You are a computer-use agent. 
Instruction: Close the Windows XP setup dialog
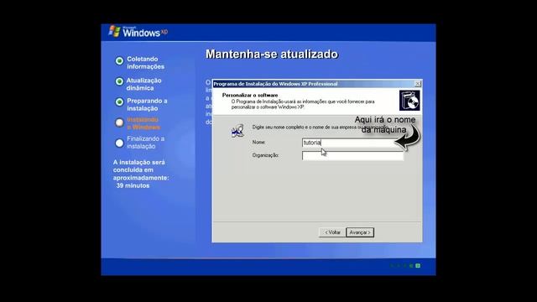418,84
